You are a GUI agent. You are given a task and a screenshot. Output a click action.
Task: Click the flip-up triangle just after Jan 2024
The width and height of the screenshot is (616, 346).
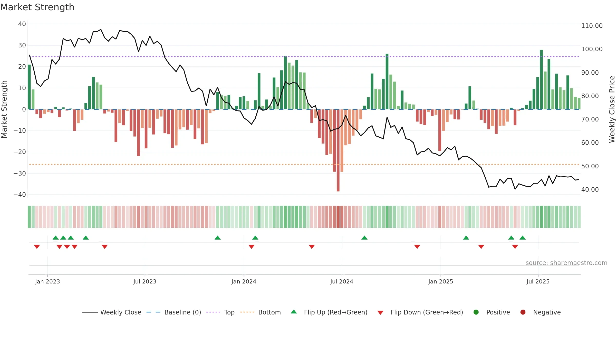pyautogui.click(x=255, y=238)
